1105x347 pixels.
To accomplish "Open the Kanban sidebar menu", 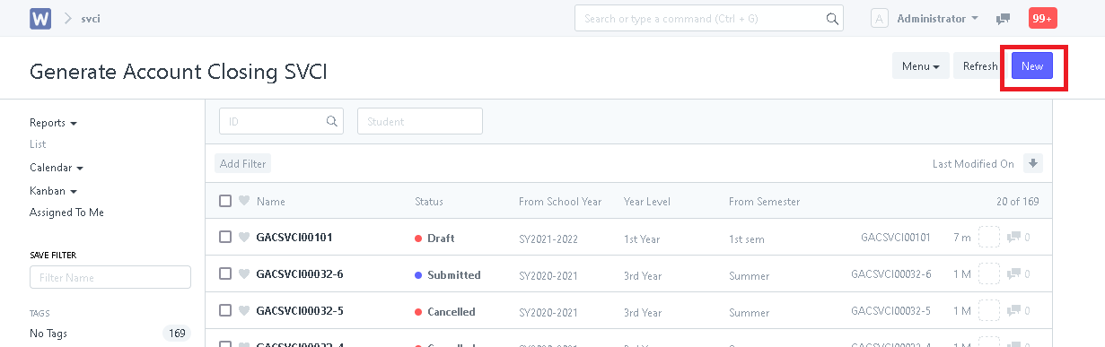I will coord(53,191).
